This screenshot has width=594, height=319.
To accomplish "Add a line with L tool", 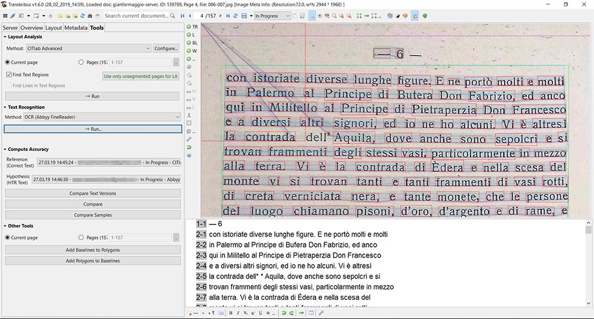I will point(190,35).
